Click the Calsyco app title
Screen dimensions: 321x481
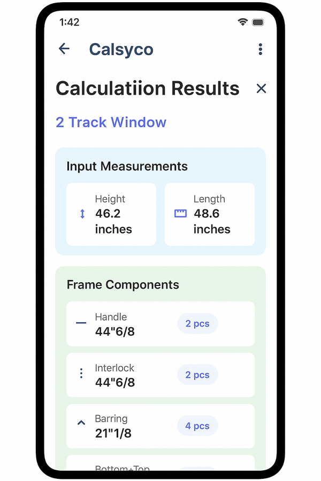121,49
